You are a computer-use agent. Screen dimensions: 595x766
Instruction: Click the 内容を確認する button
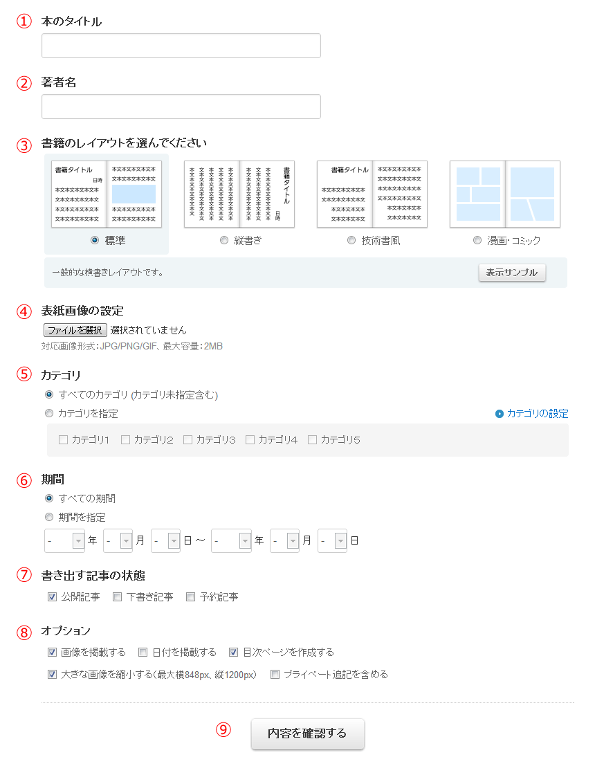[x=308, y=733]
